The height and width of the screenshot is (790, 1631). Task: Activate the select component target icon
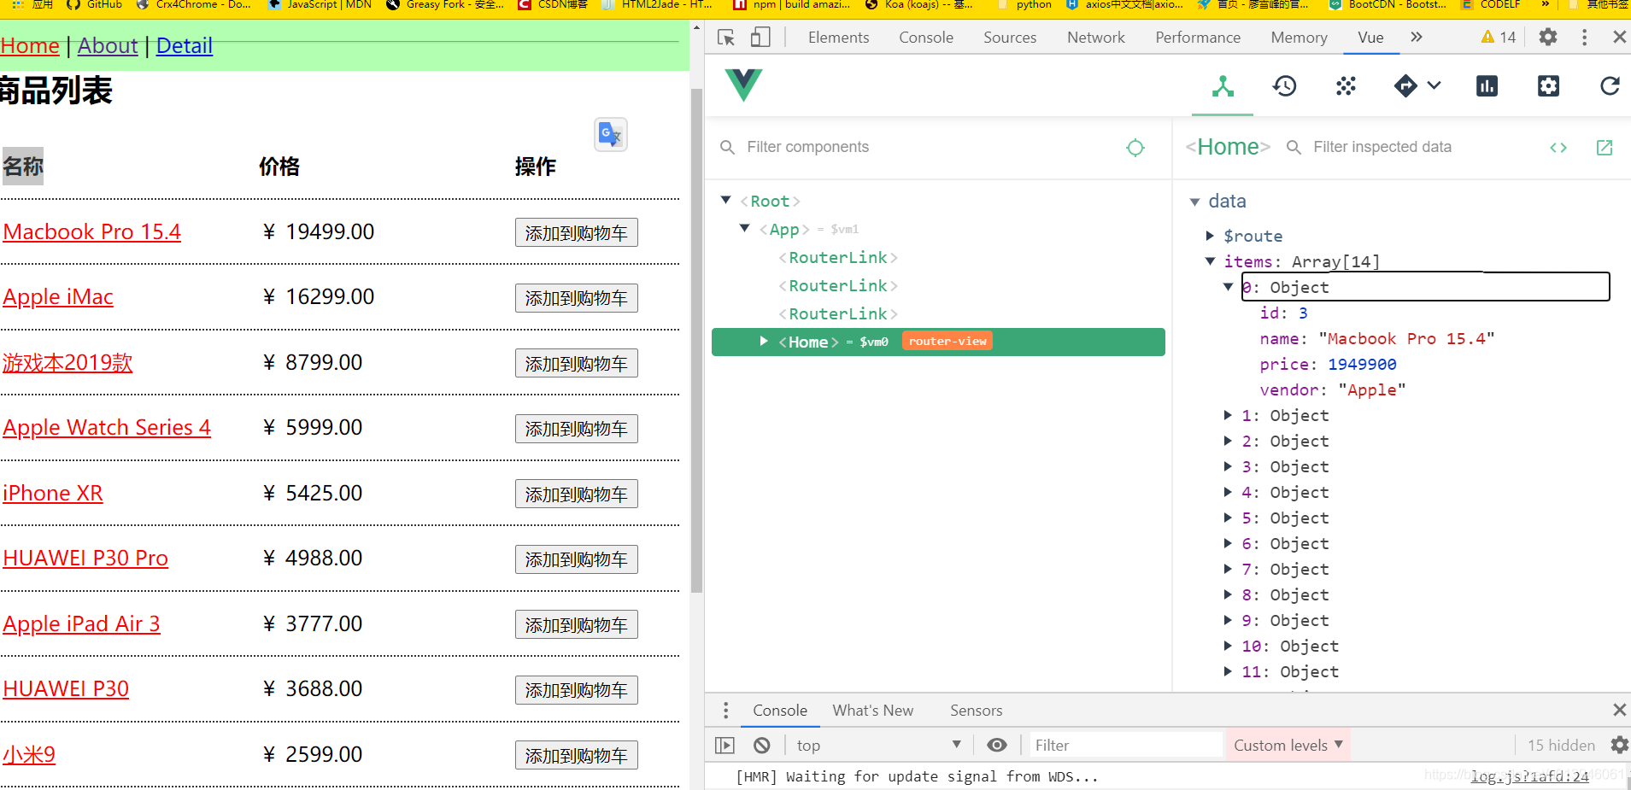coord(1135,148)
